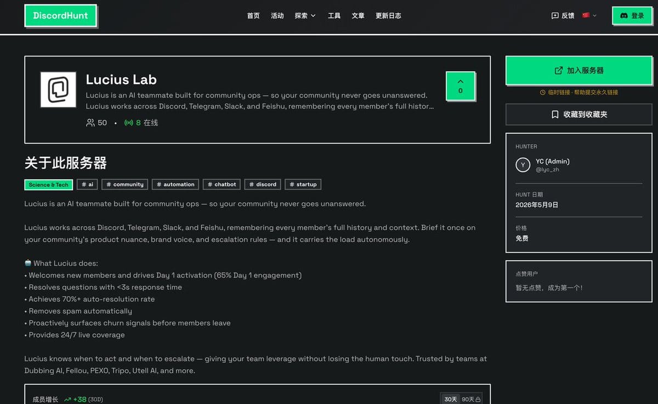Select the # discord tag

pyautogui.click(x=263, y=185)
